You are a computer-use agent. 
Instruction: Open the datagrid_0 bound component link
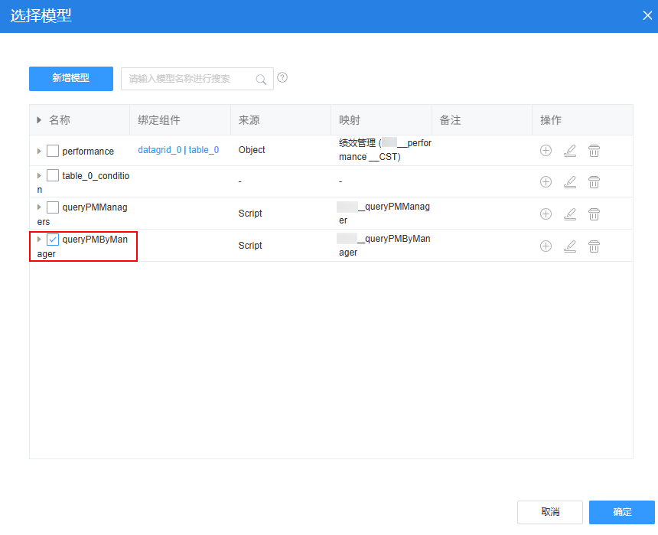pyautogui.click(x=159, y=150)
